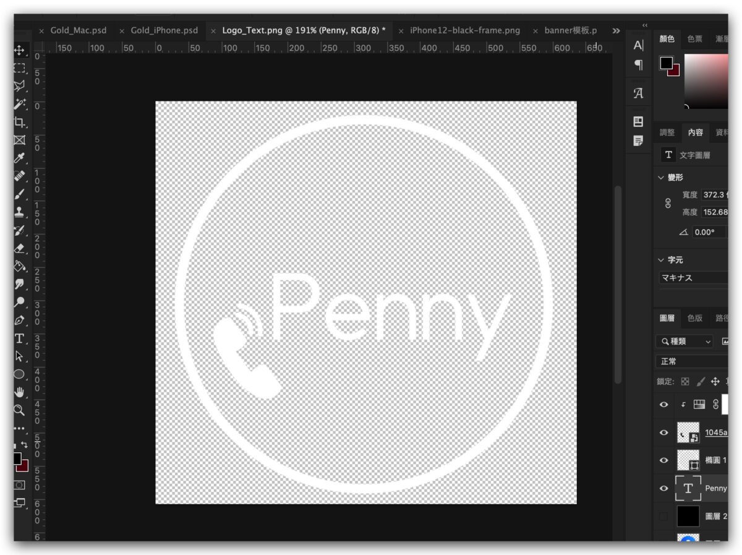This screenshot has width=742, height=555.
Task: Open the Paragraph panel icon
Action: (x=639, y=64)
